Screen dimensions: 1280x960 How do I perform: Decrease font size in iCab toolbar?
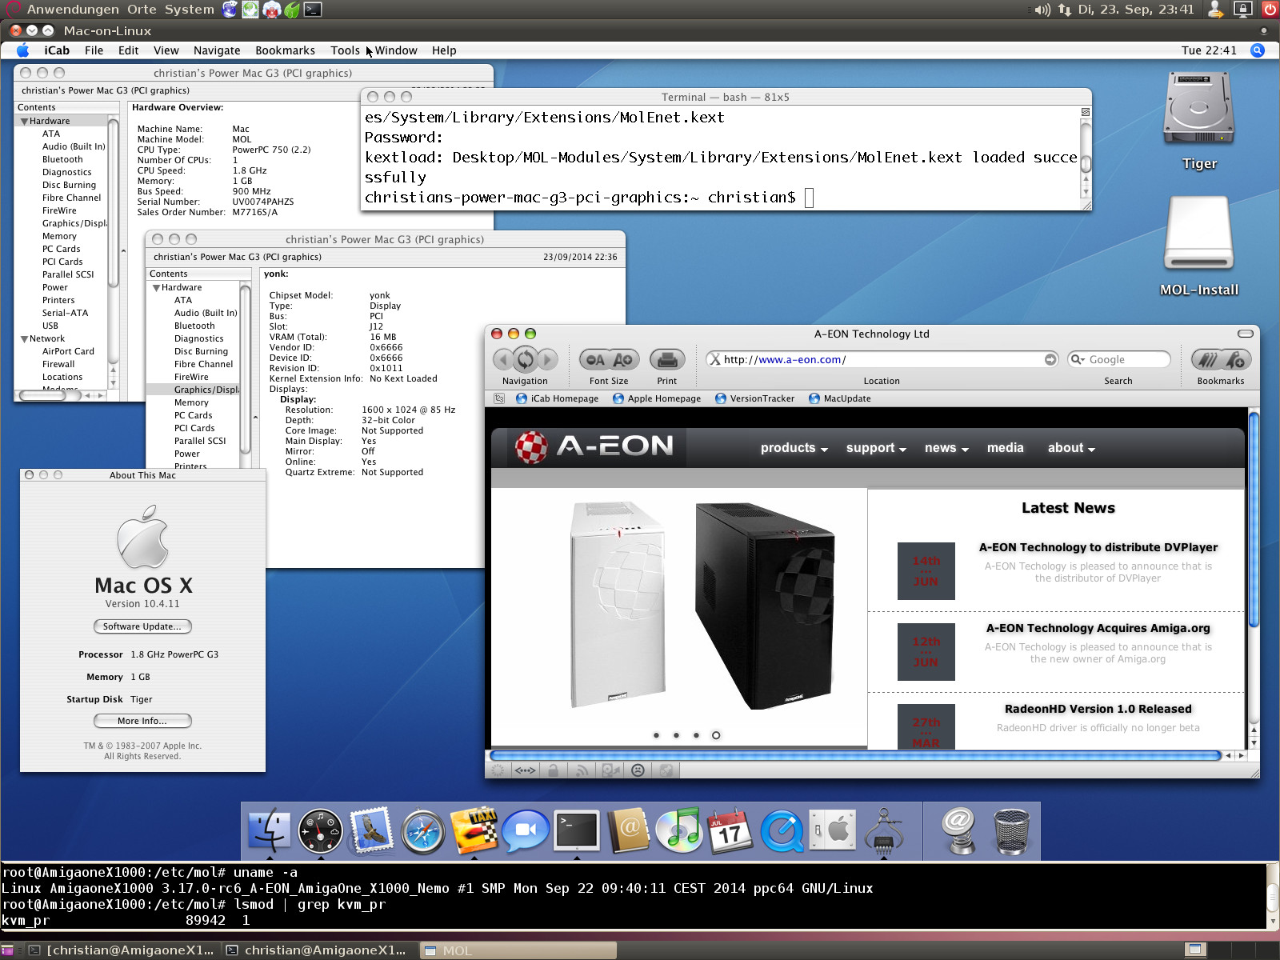pos(594,360)
